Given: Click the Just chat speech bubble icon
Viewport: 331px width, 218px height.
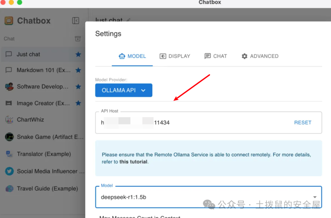Looking at the screenshot, I should click(9, 54).
